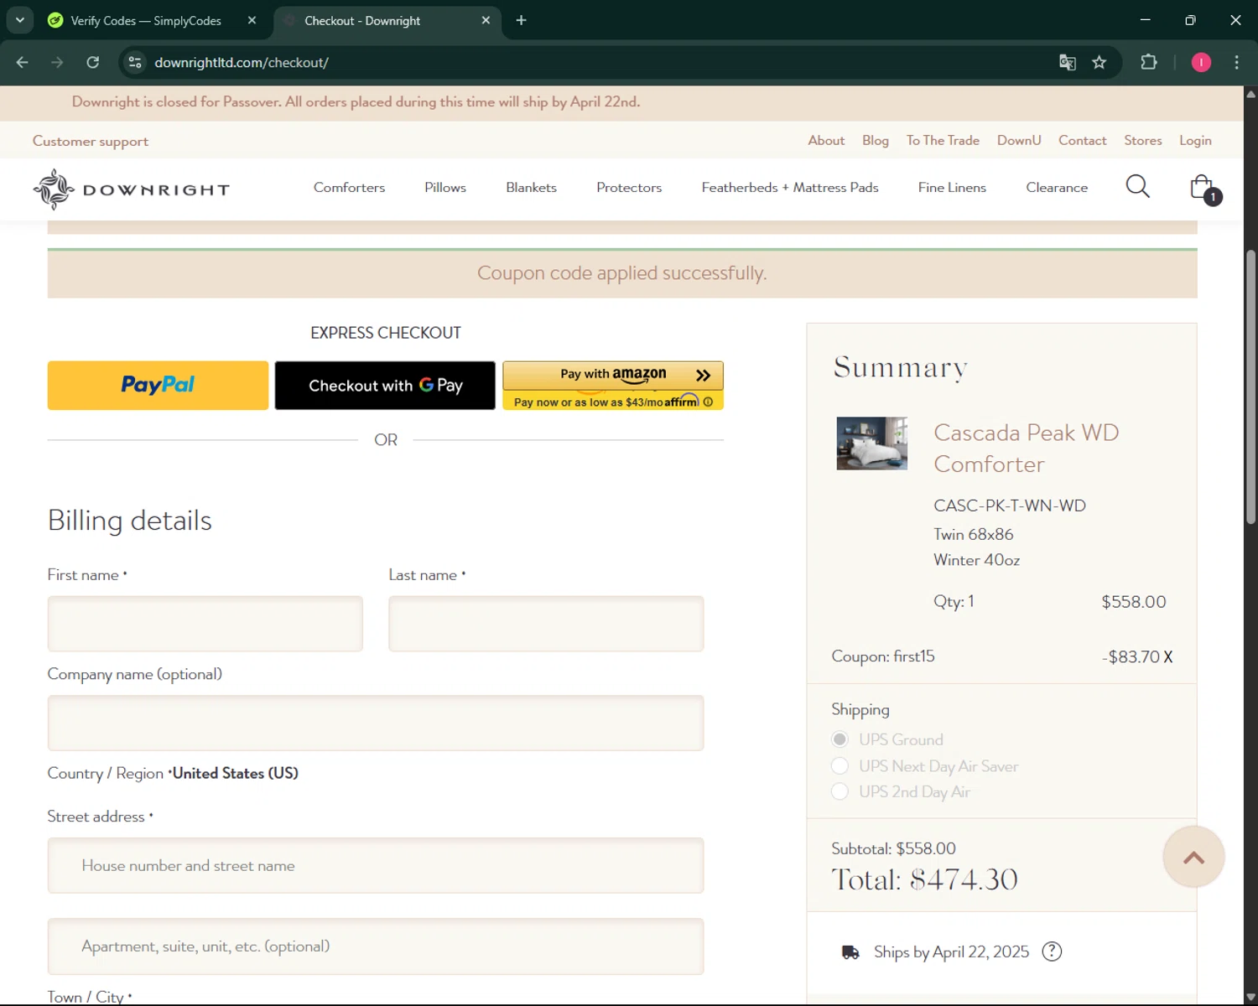Open Cascada Peak WD Comforter product link
1258x1006 pixels.
tap(1027, 449)
